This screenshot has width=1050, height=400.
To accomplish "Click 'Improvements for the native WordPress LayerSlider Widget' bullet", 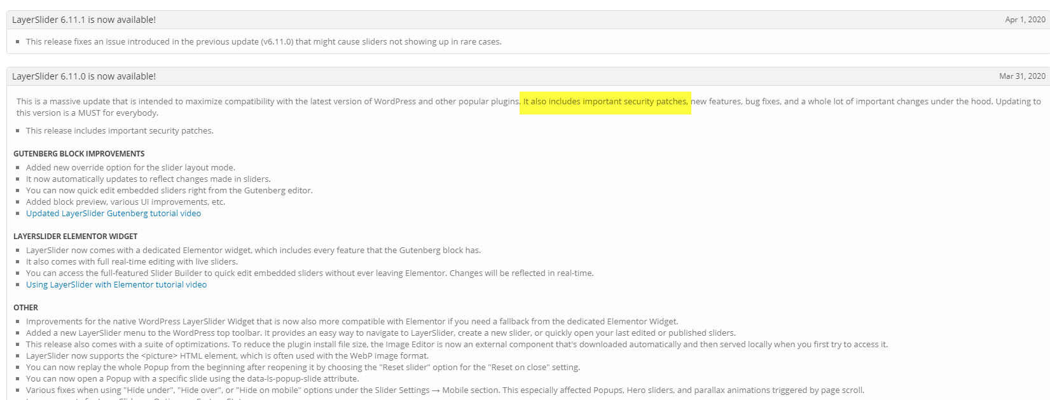I will coord(352,322).
